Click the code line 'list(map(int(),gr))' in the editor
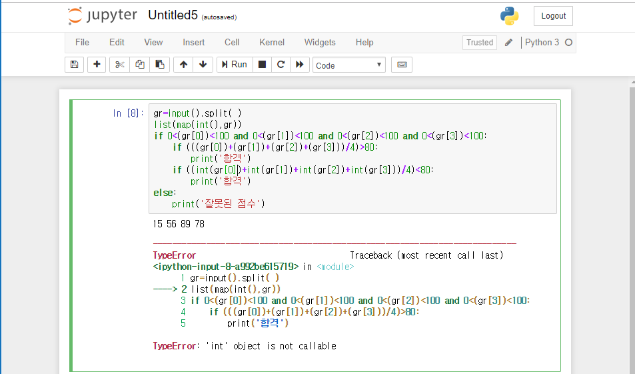 click(x=198, y=125)
